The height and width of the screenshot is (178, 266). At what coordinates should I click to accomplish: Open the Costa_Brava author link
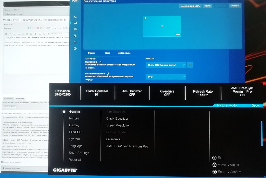coord(9,143)
